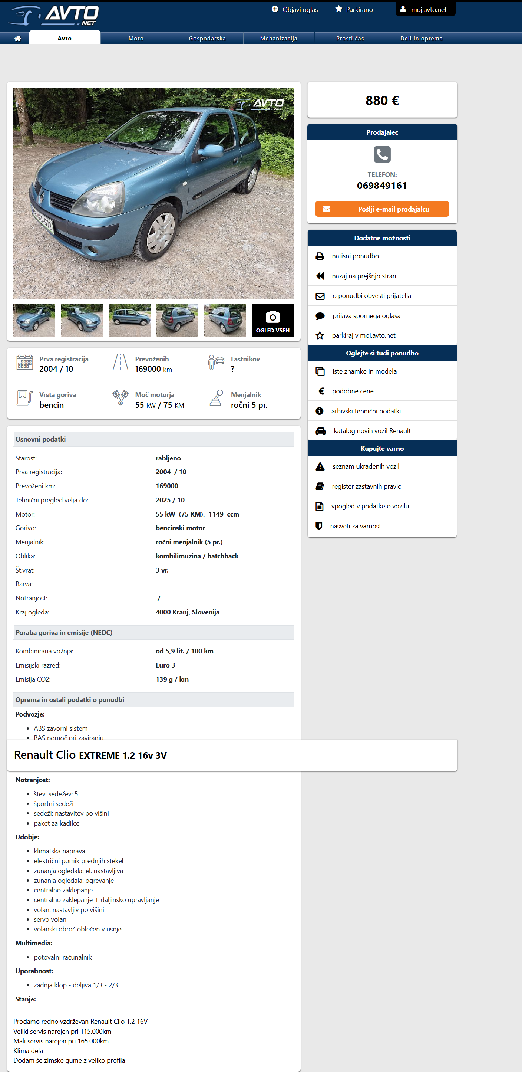This screenshot has height=1072, width=522.
Task: Open arhivski tehnični podatki link
Action: click(366, 411)
